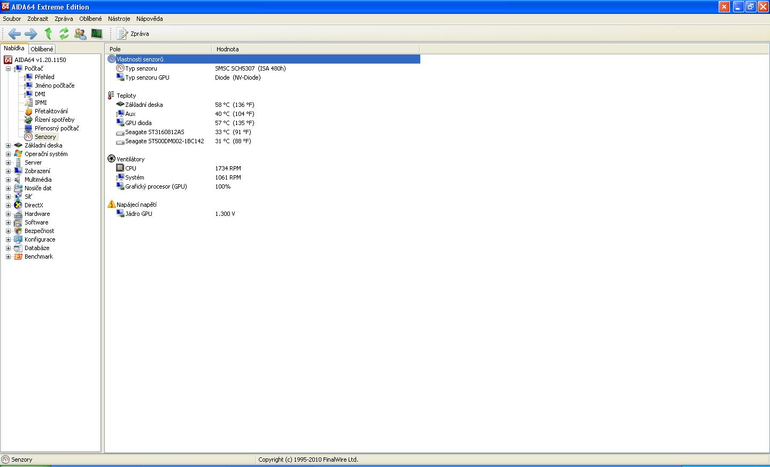Click the Hodnota column header
This screenshot has width=770, height=467.
click(315, 49)
